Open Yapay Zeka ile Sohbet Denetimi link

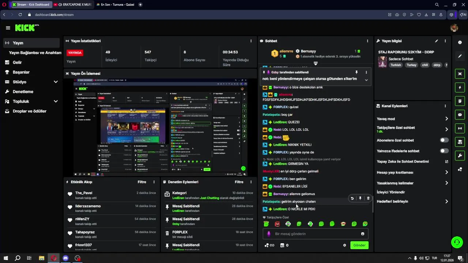pyautogui.click(x=412, y=161)
